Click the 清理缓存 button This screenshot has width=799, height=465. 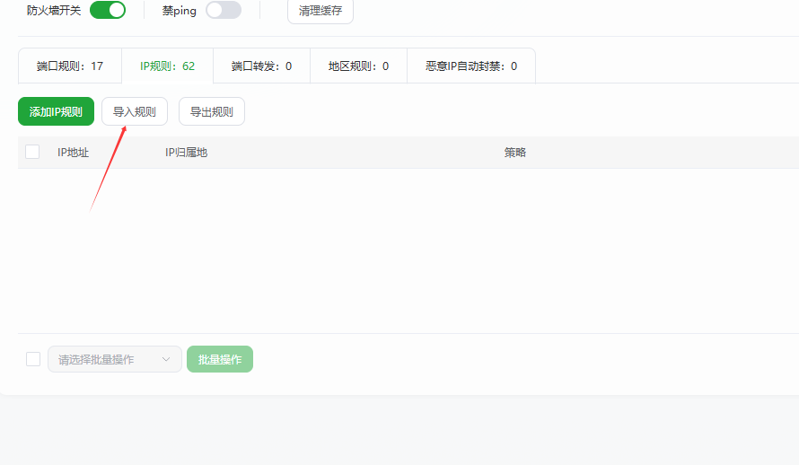[320, 11]
